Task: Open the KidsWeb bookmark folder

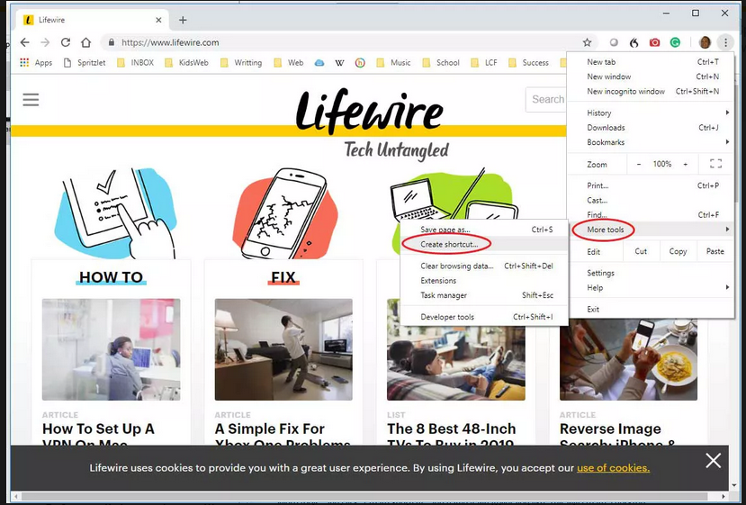Action: [x=186, y=62]
